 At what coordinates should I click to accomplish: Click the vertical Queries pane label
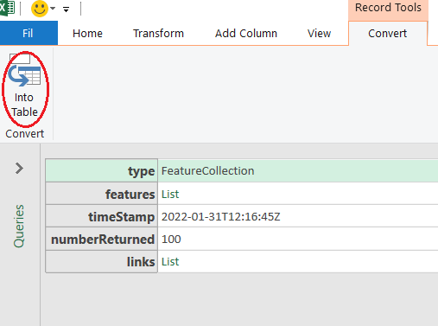(19, 227)
